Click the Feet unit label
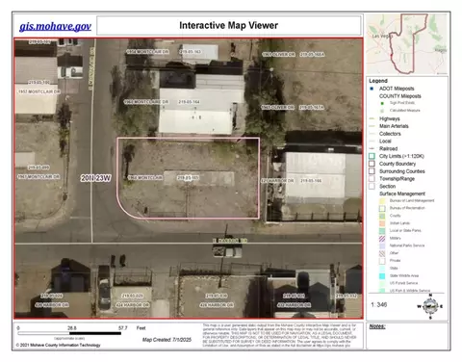This screenshot has height=362, width=462. click(x=141, y=328)
